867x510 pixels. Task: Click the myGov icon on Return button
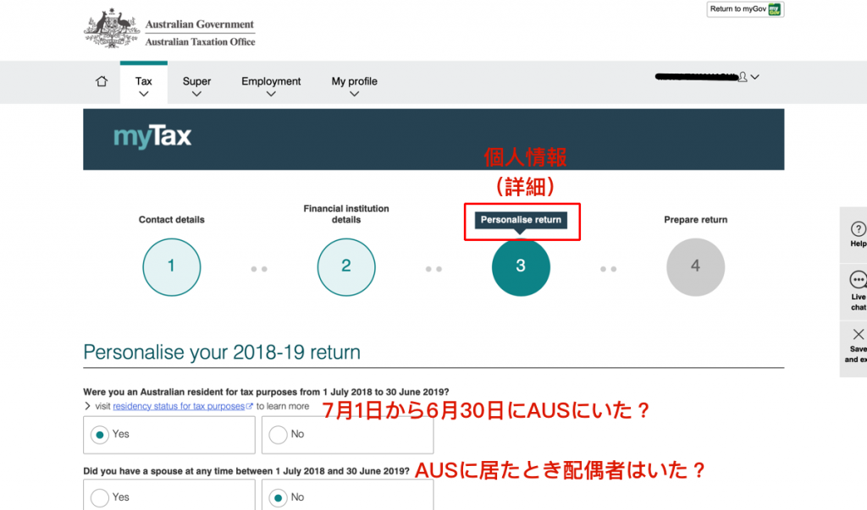[x=774, y=9]
